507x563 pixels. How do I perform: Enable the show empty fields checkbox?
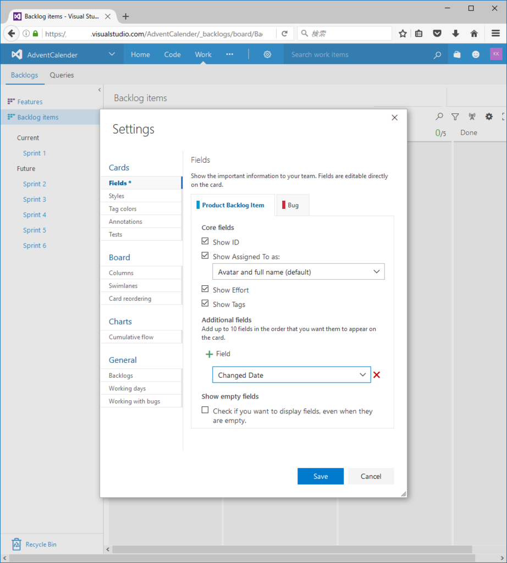pyautogui.click(x=205, y=410)
